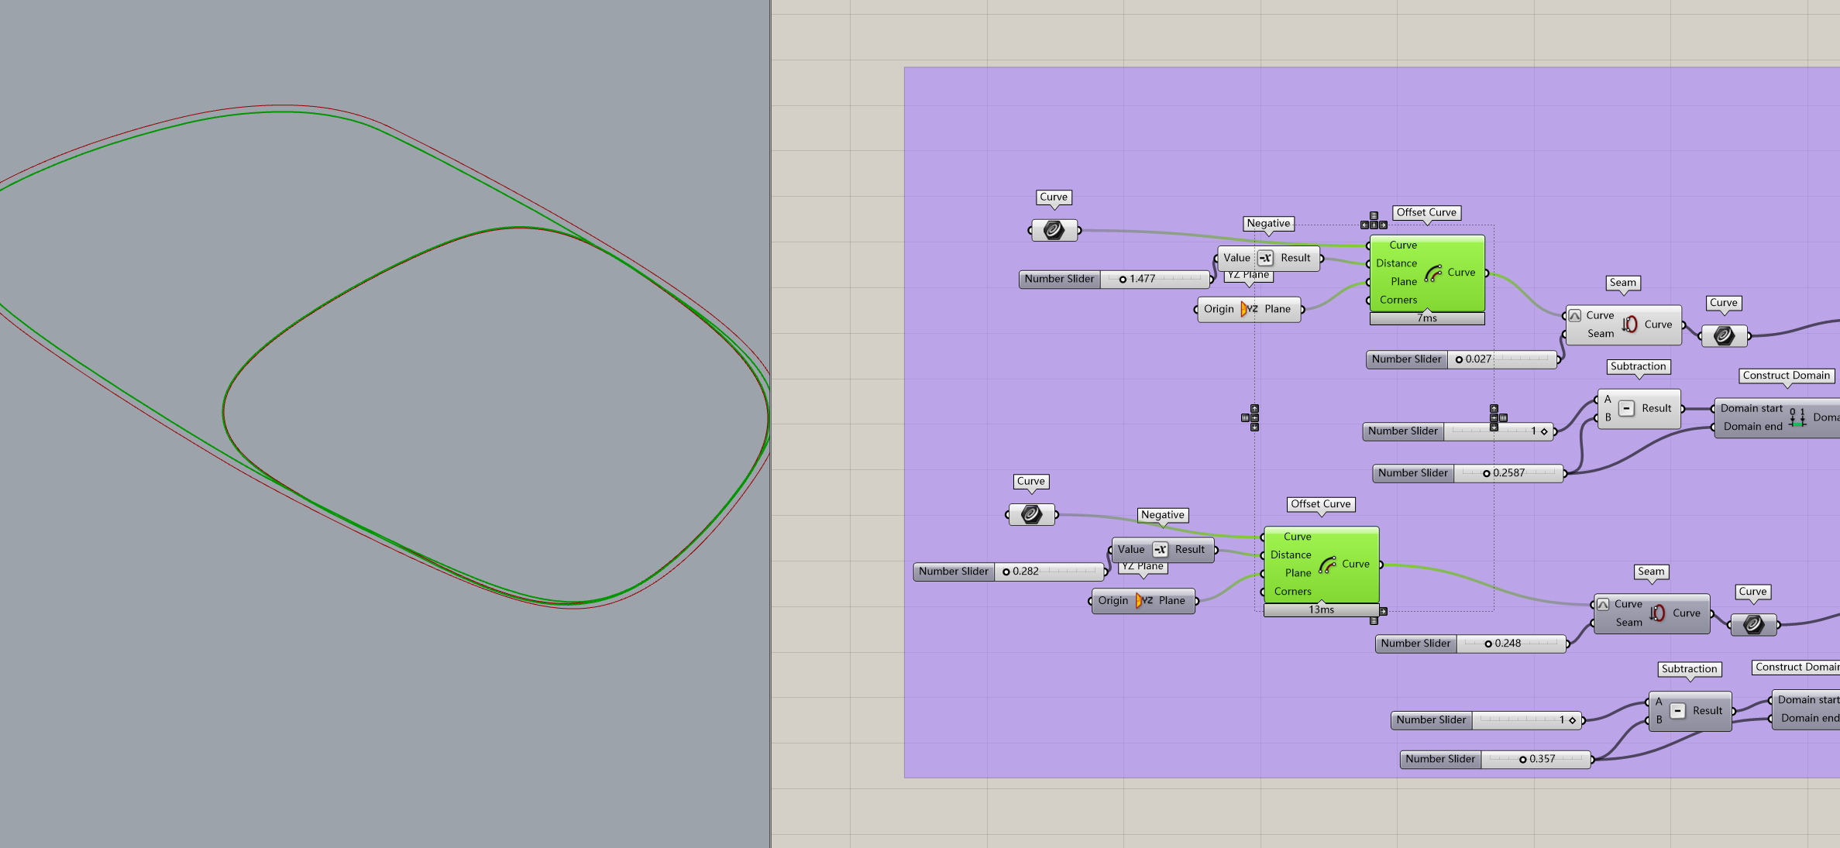Click the 7ms profiler bar under Offset Curve
Image resolution: width=1840 pixels, height=848 pixels.
coord(1426,318)
